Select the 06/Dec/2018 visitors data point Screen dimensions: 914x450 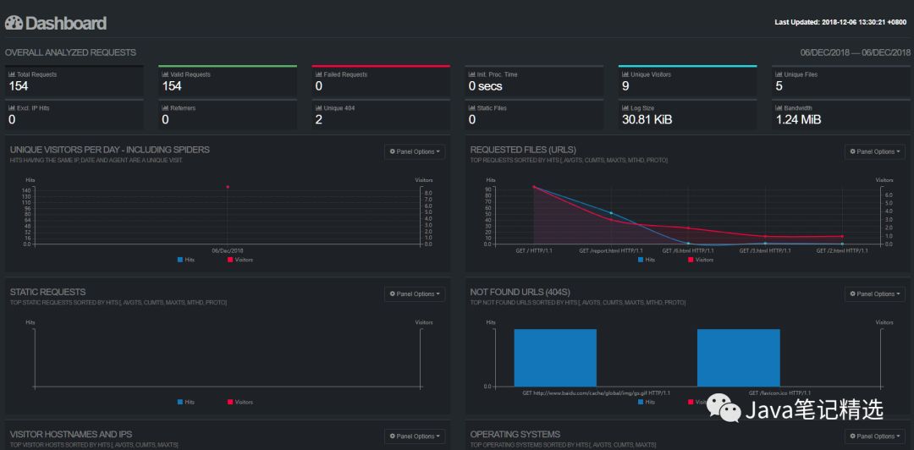[228, 187]
